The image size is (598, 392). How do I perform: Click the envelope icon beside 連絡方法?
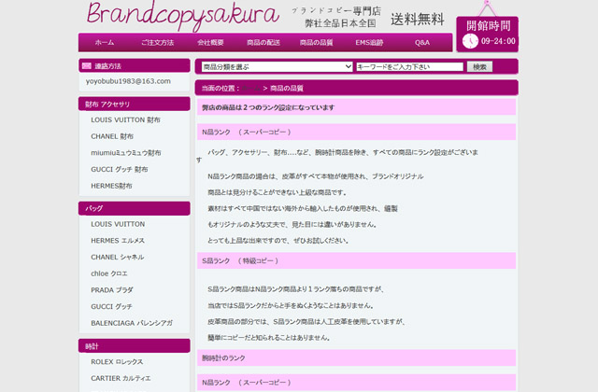(x=87, y=66)
